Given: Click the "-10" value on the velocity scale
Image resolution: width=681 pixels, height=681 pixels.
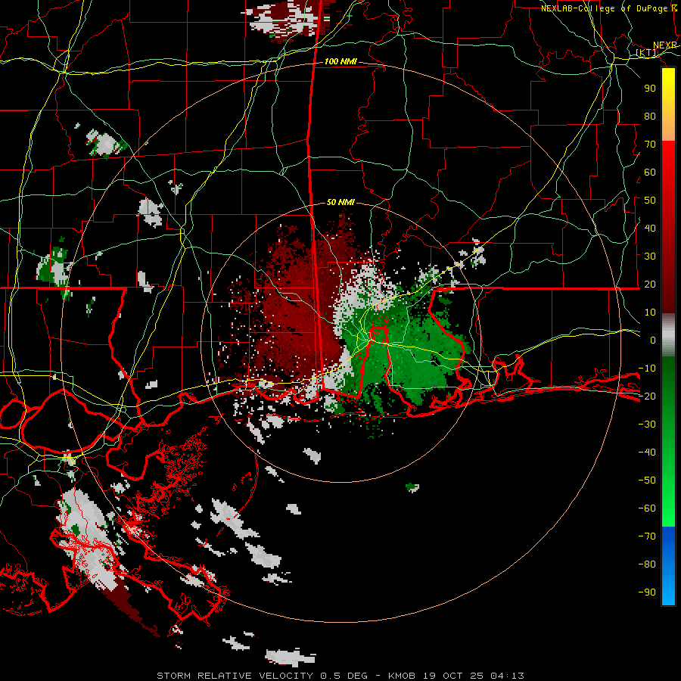Looking at the screenshot, I should pyautogui.click(x=647, y=368).
